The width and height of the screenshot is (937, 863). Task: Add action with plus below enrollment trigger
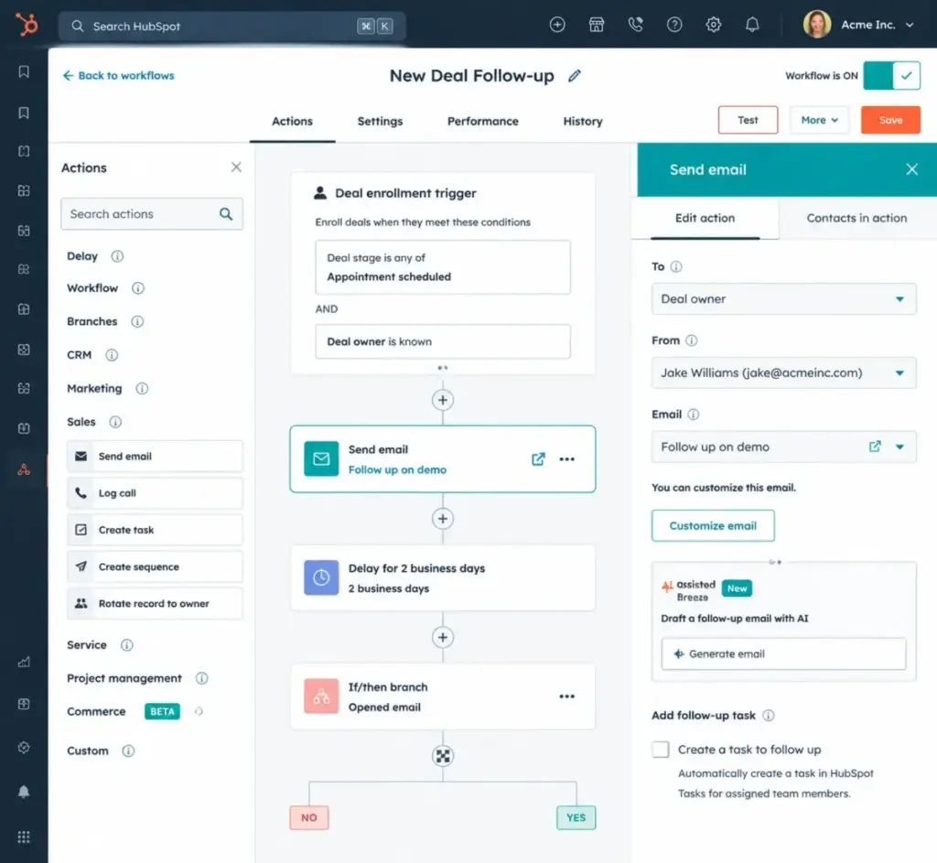(x=443, y=400)
